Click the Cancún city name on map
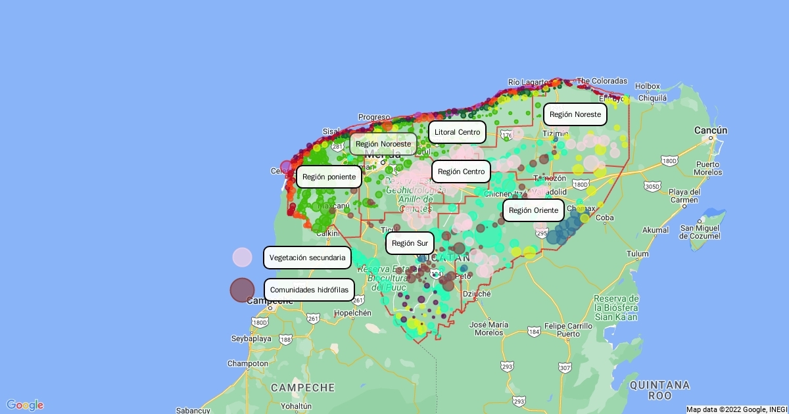Screen dimensions: 789x414 (711, 130)
